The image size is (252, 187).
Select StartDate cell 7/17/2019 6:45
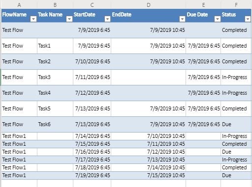(92, 160)
